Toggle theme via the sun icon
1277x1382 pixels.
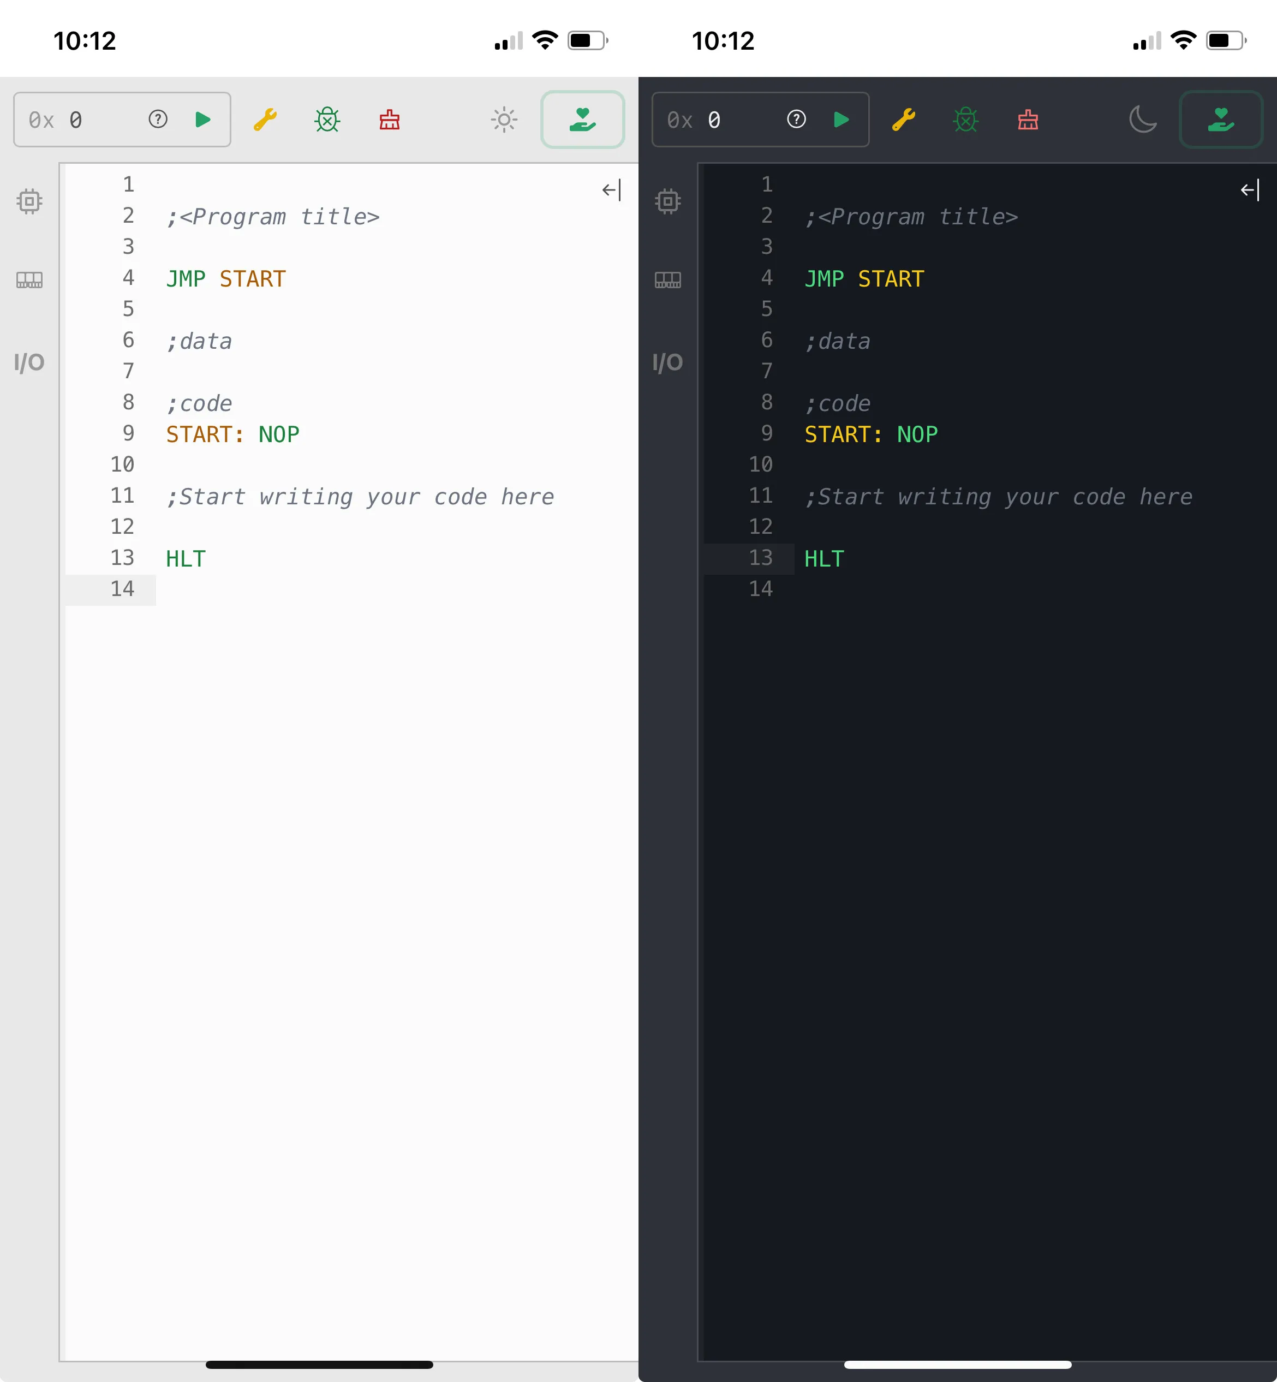(x=504, y=120)
